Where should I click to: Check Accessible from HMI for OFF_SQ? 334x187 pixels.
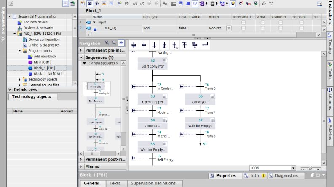243,28
